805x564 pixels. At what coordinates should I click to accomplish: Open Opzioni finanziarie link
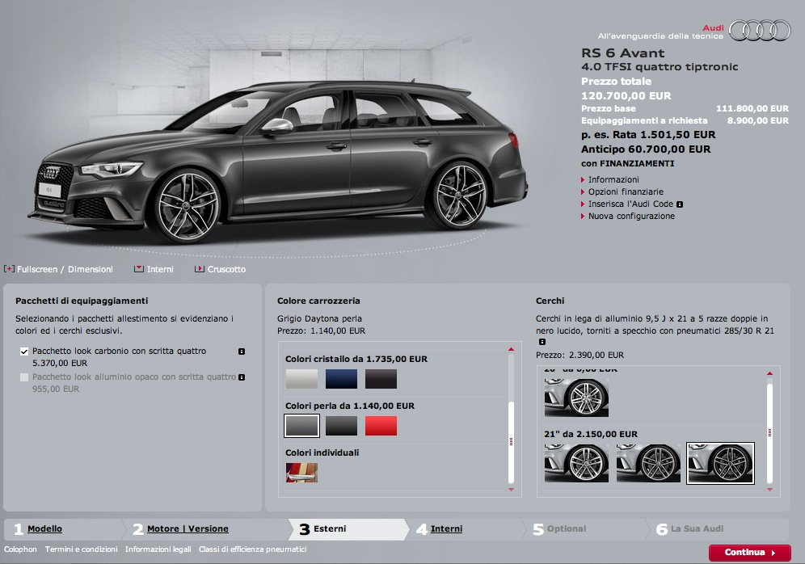[626, 192]
